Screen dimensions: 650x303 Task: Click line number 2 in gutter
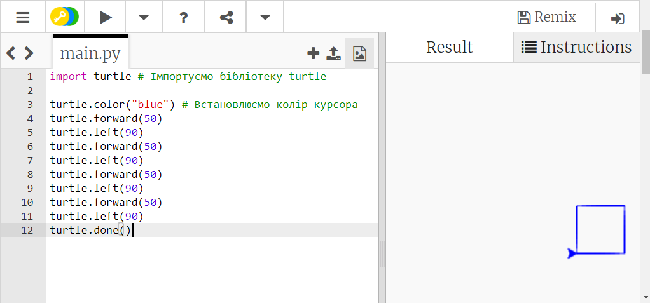coord(29,91)
